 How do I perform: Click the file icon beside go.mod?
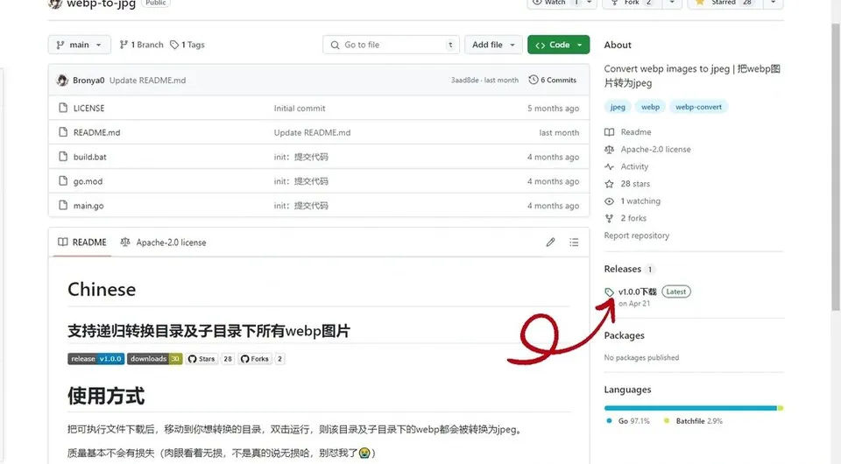tap(63, 180)
